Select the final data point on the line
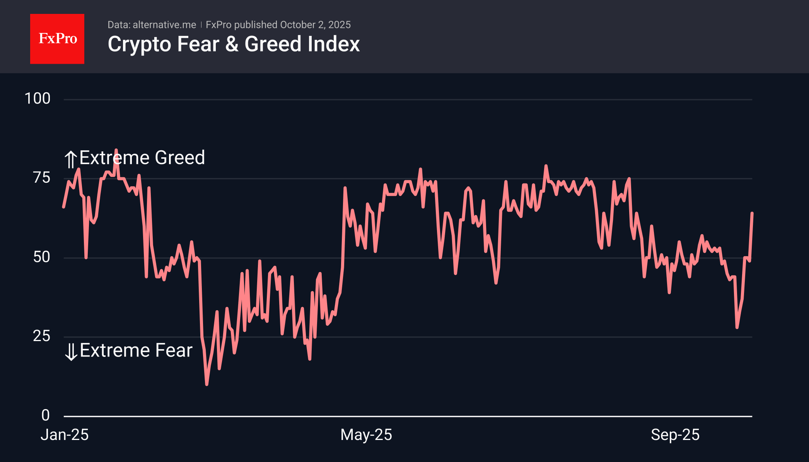 [752, 213]
